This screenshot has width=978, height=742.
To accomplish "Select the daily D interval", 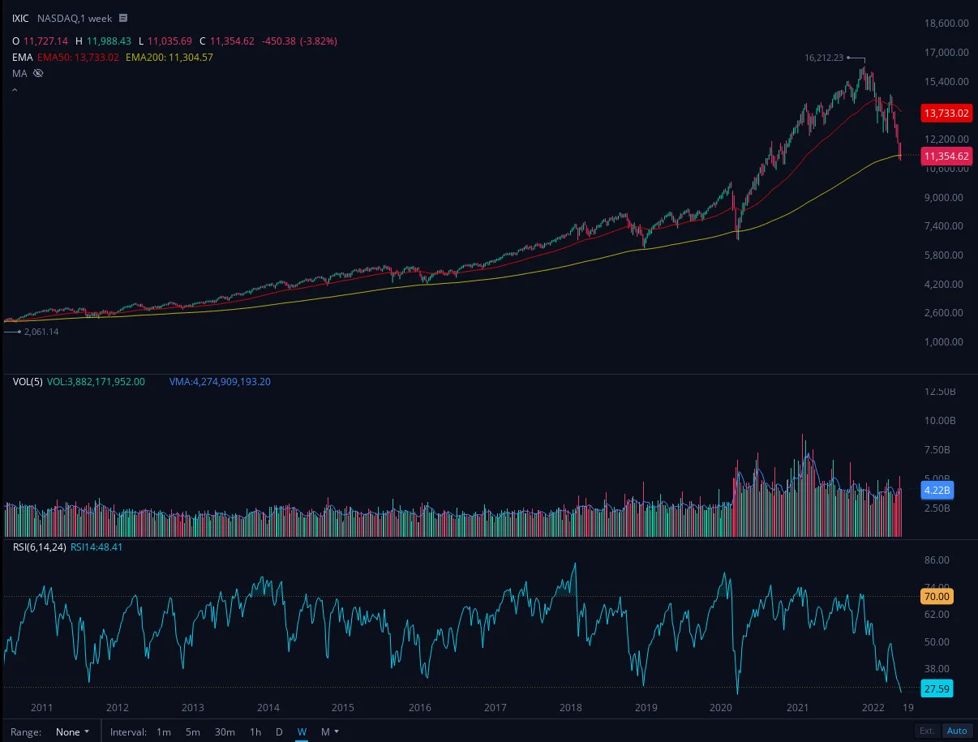I will point(279,731).
